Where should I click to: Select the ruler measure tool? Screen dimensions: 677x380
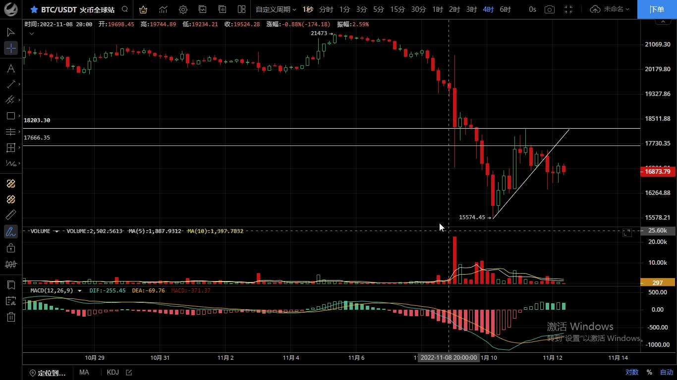click(x=11, y=215)
